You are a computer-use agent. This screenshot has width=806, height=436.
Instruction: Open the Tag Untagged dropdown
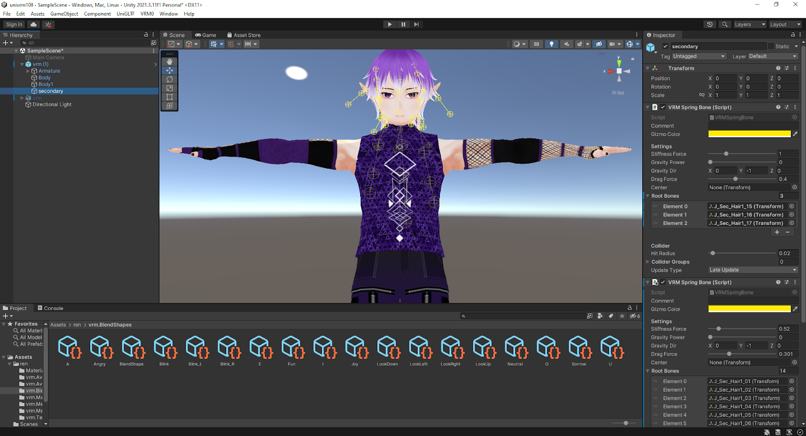click(699, 56)
